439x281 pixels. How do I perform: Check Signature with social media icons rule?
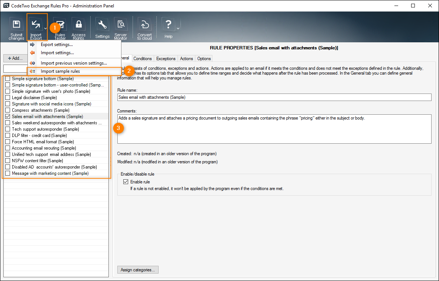coord(7,104)
